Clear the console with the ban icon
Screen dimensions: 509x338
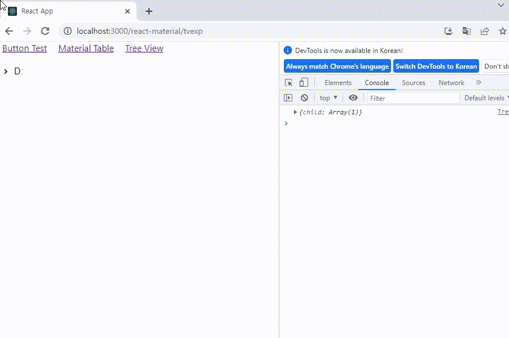click(x=304, y=98)
